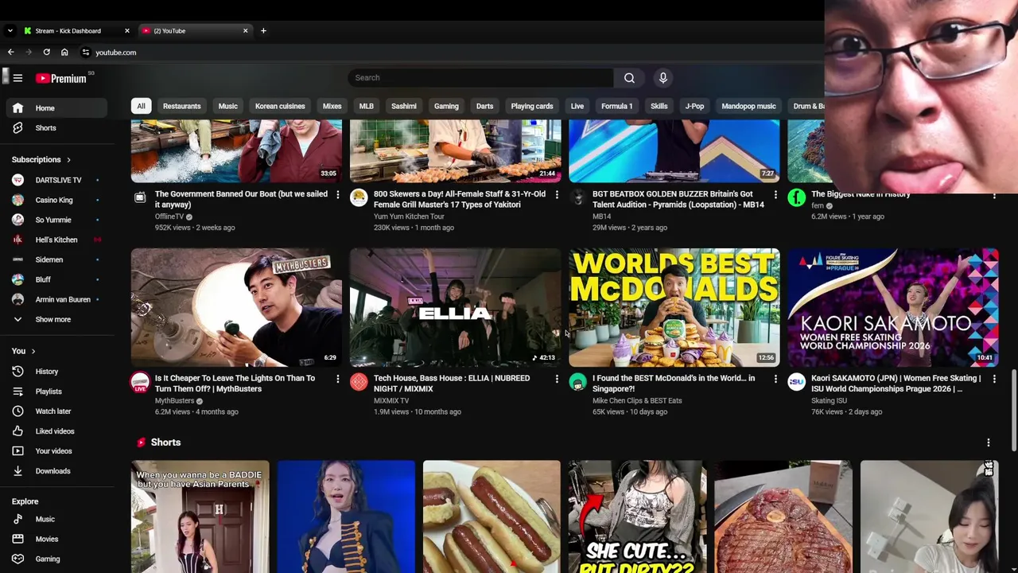This screenshot has height=573, width=1018.
Task: Open options for MythBusters lights video
Action: [337, 379]
